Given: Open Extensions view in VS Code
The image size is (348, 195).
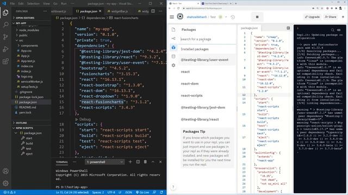Looking at the screenshot, I should pyautogui.click(x=5, y=61).
